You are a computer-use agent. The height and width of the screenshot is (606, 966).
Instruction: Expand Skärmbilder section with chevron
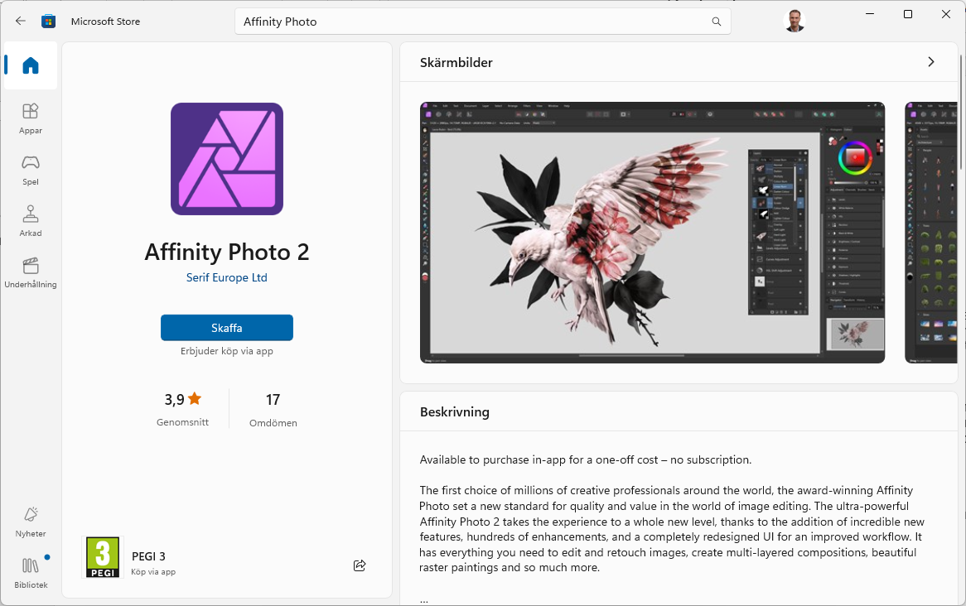pyautogui.click(x=931, y=62)
